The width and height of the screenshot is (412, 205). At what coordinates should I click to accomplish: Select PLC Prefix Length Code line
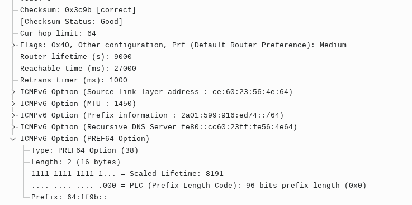pos(198,186)
